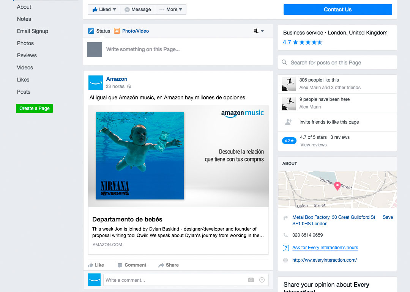Click the thumbnail beside 306 people like this
410x292 pixels.
[289, 84]
